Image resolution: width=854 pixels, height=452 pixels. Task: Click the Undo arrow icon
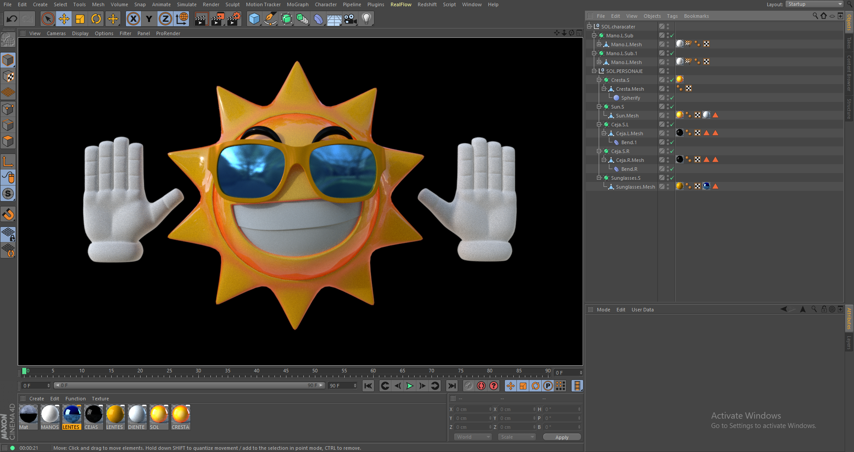coord(12,19)
